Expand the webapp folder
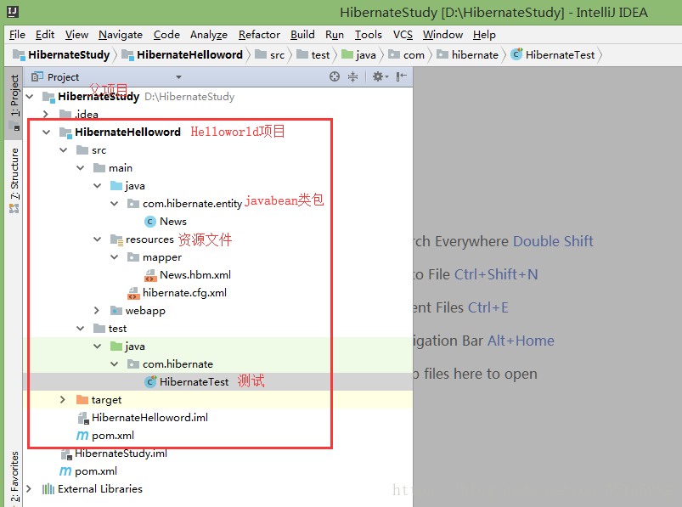Image resolution: width=682 pixels, height=507 pixels. point(97,311)
